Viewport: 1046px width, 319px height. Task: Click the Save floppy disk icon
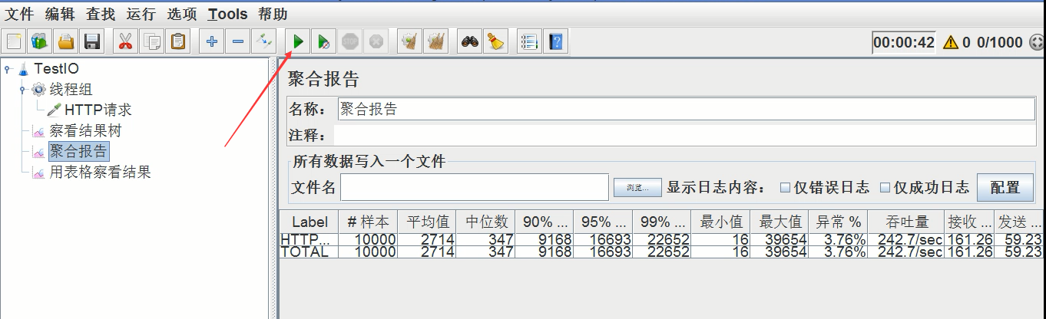[93, 41]
